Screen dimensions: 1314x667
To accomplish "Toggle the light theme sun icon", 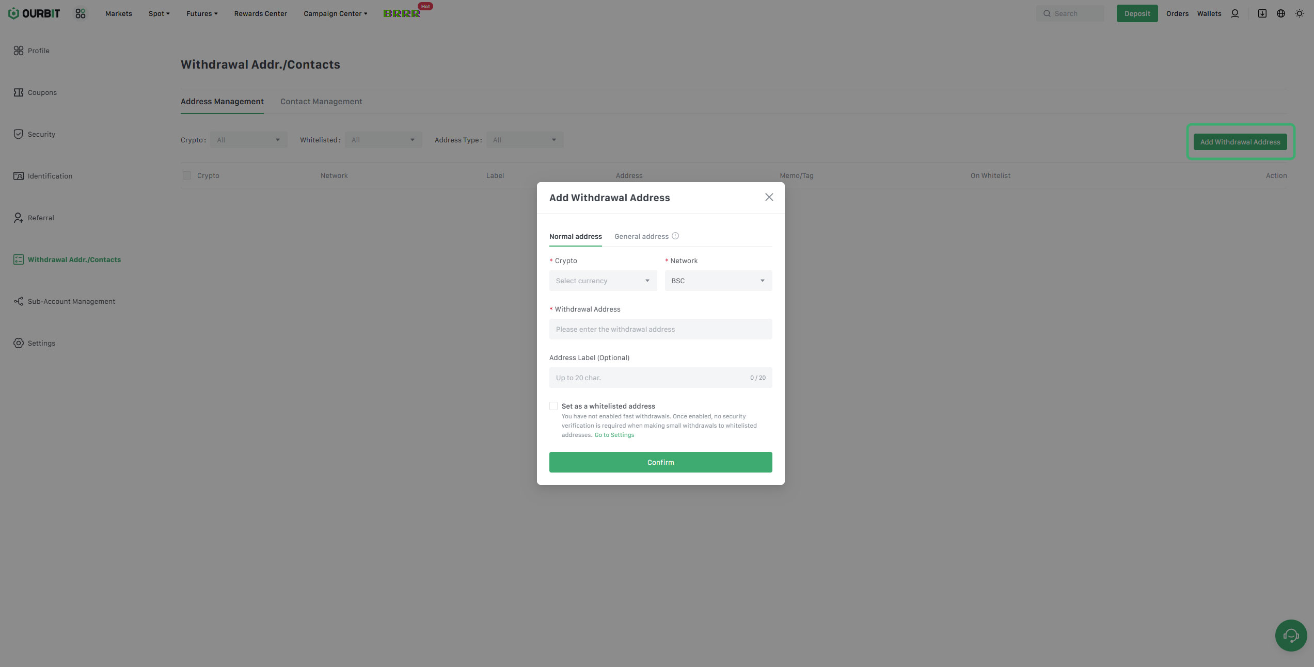I will tap(1300, 13).
